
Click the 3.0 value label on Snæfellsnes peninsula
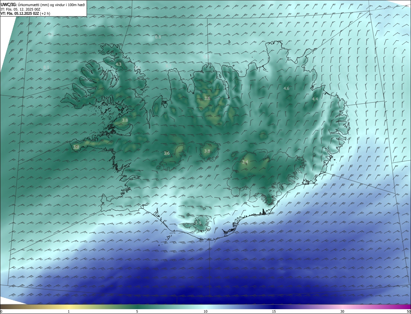coord(76,147)
